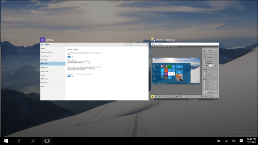Open the 'When I sign in' dropdown
258x145 pixels.
click(79, 63)
